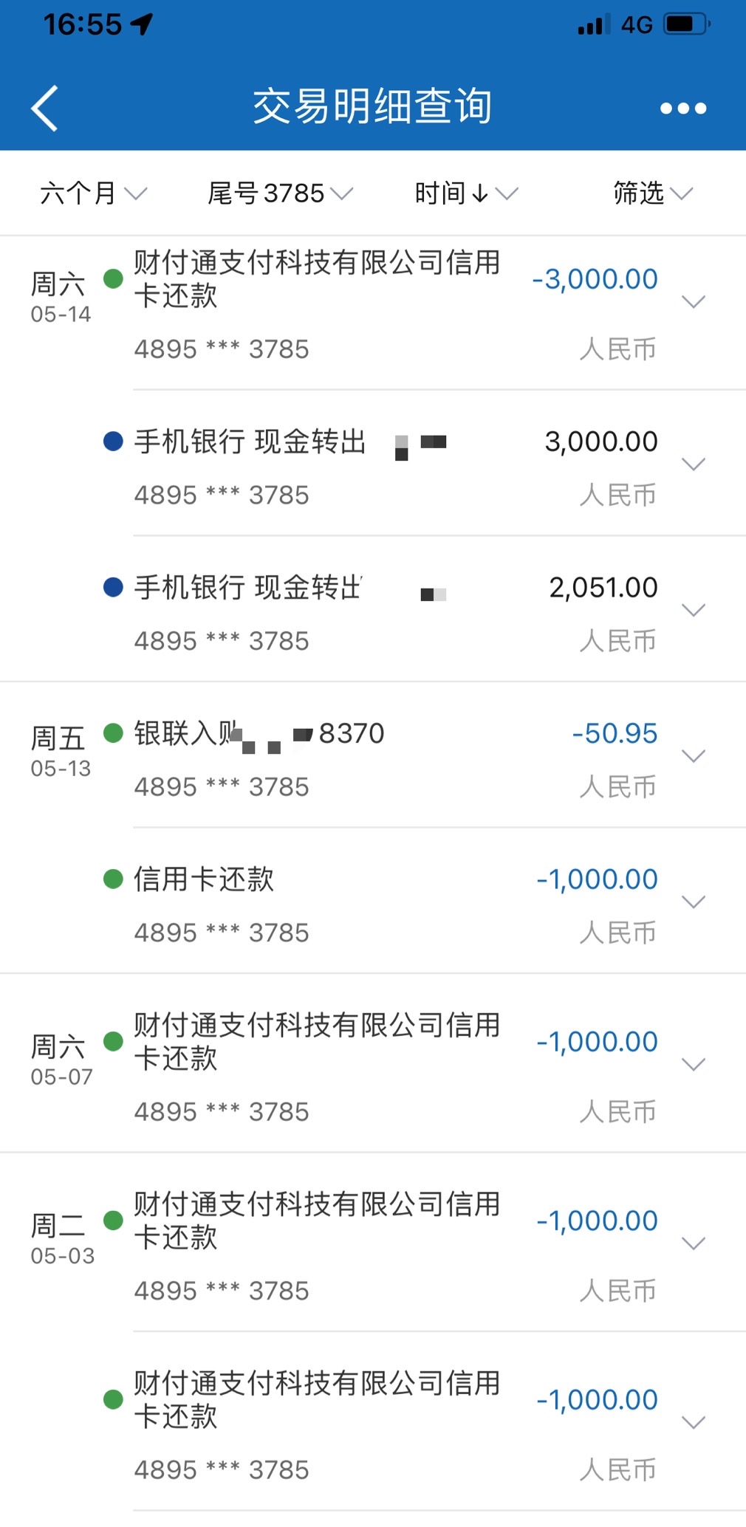Click the green dot beside 银联入账 entry
746x1527 pixels.
click(x=113, y=733)
